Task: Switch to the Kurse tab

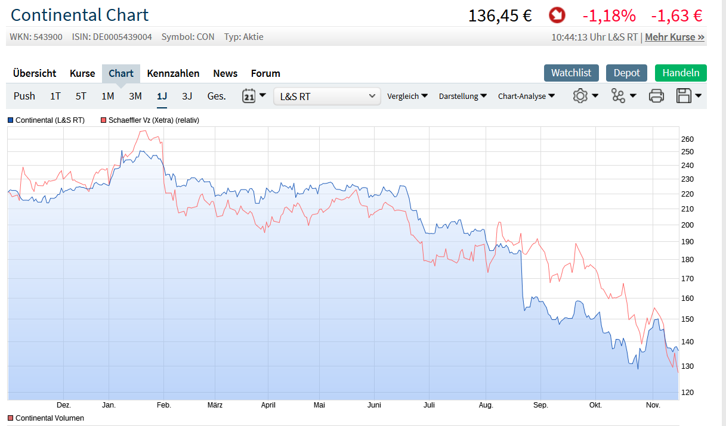Action: click(x=82, y=73)
